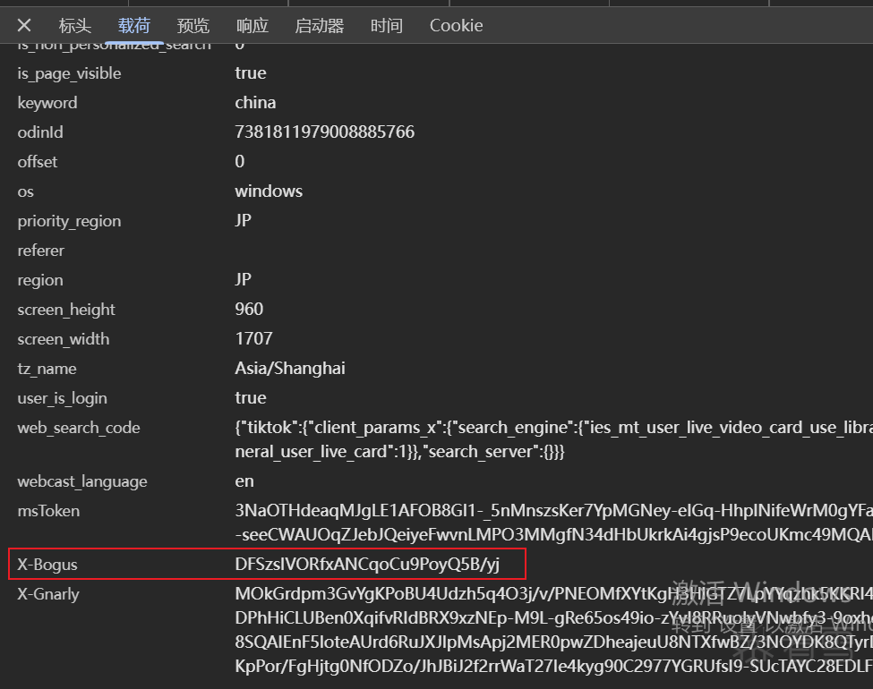Click the keyword value china
873x689 pixels.
pos(255,103)
